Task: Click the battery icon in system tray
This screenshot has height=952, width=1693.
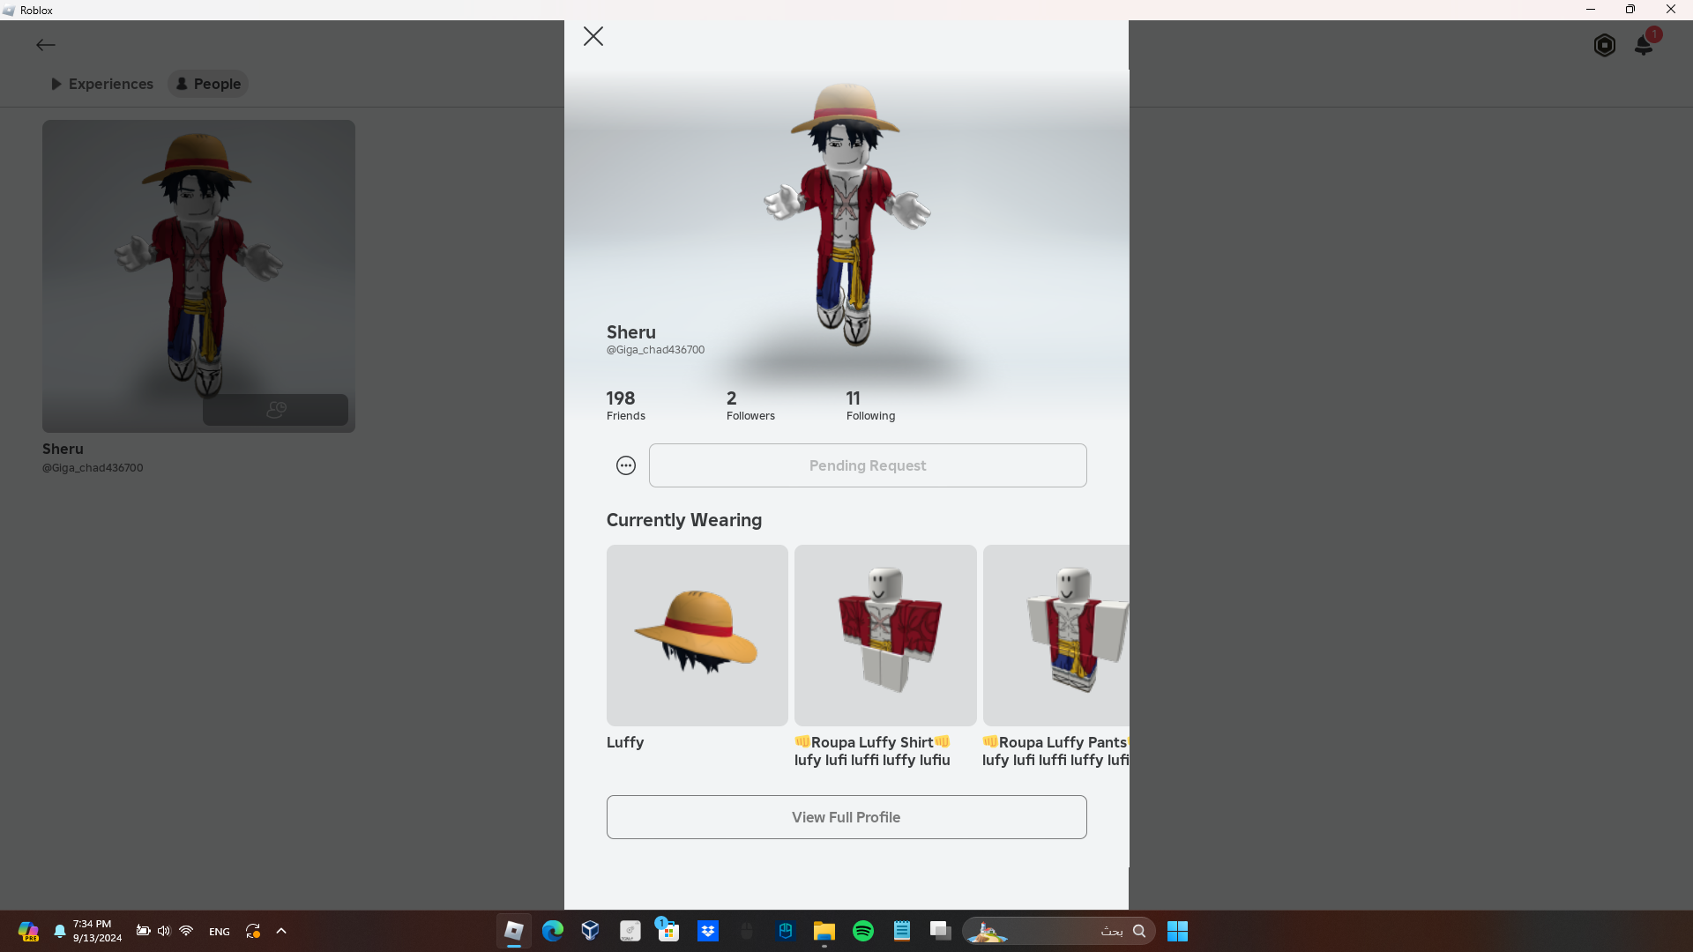Action: coord(143,931)
